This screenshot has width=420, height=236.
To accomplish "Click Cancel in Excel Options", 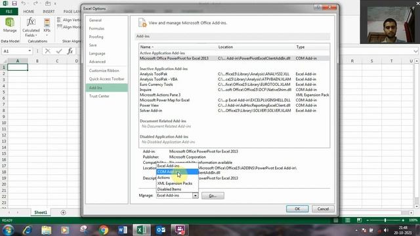I will tap(323, 209).
